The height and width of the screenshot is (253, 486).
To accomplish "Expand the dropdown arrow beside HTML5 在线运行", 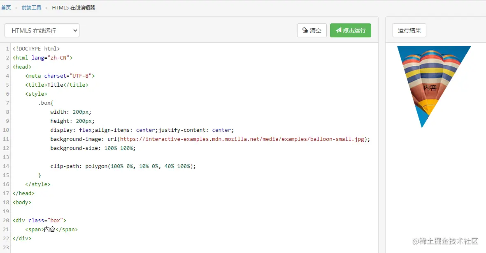I will pyautogui.click(x=75, y=30).
